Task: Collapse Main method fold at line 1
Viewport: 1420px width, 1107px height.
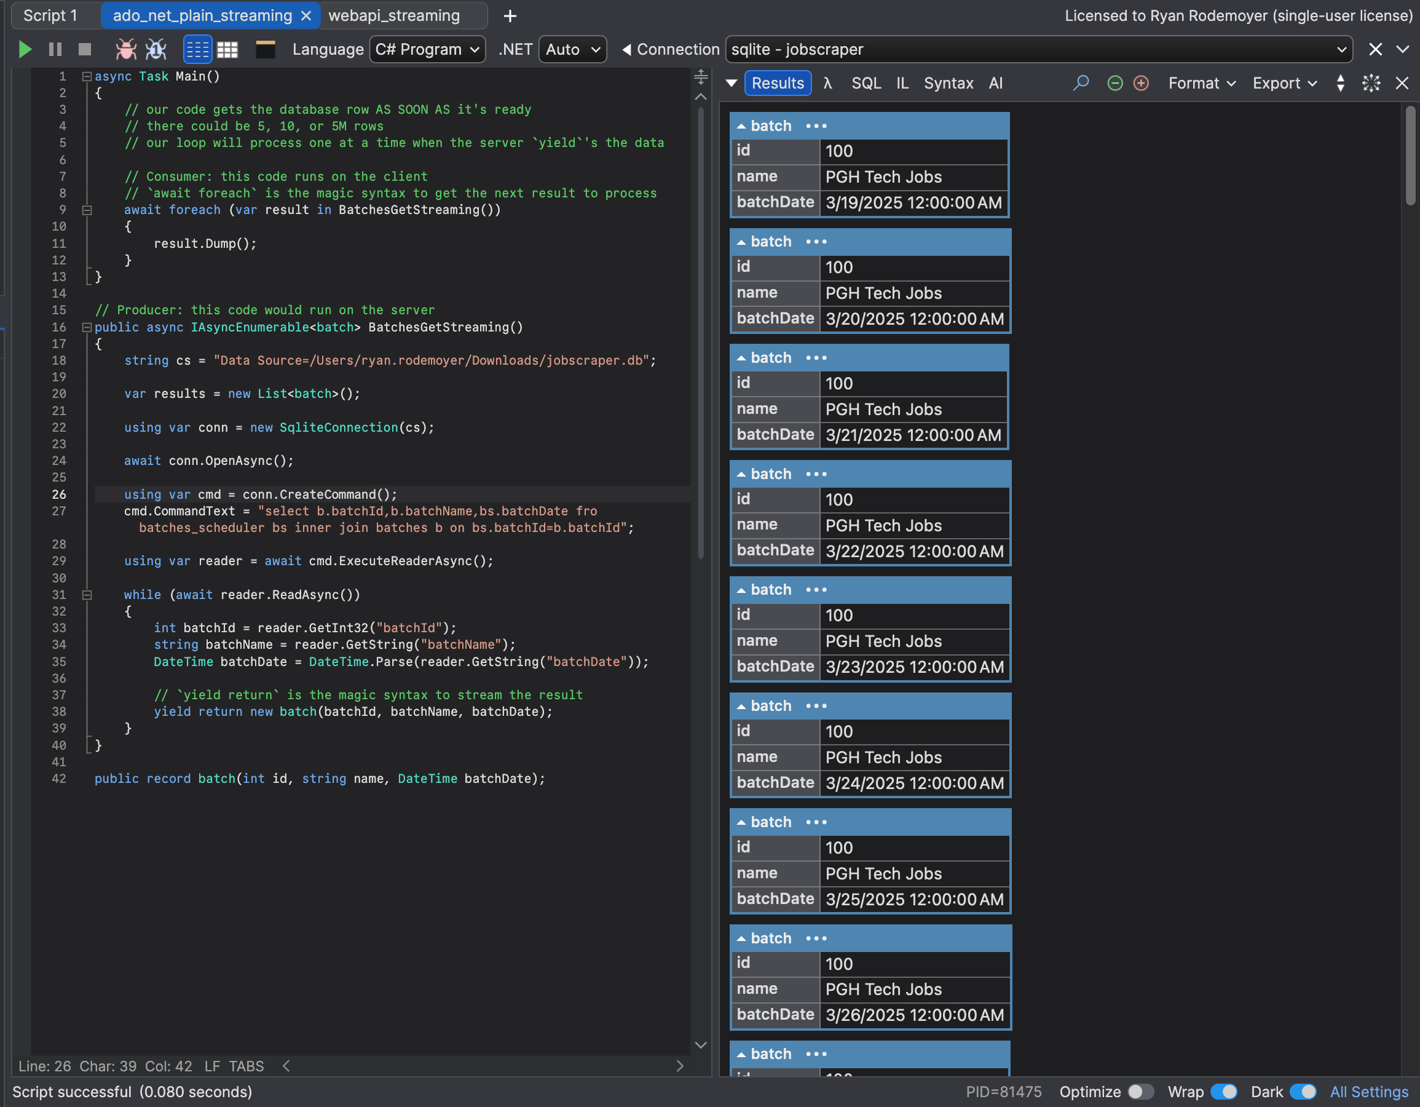Action: (x=87, y=76)
